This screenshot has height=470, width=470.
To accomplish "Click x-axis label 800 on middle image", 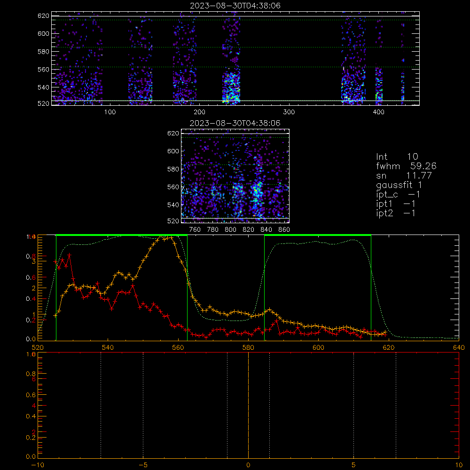I will point(230,230).
